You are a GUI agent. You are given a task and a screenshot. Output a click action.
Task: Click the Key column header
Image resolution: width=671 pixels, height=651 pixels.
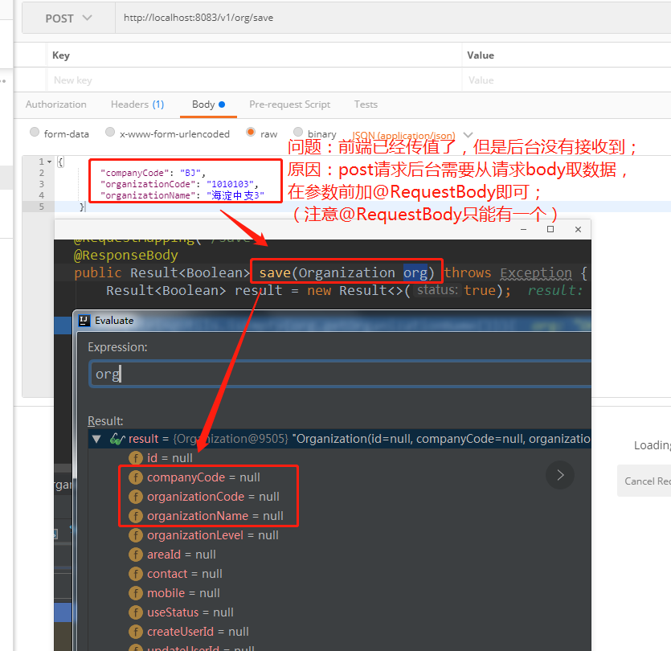pos(61,55)
